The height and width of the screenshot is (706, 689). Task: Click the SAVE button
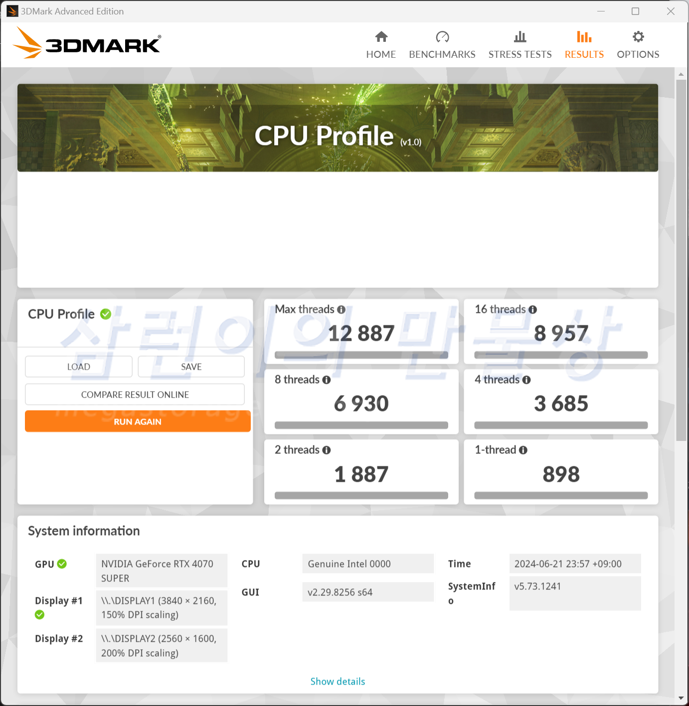[x=191, y=367]
